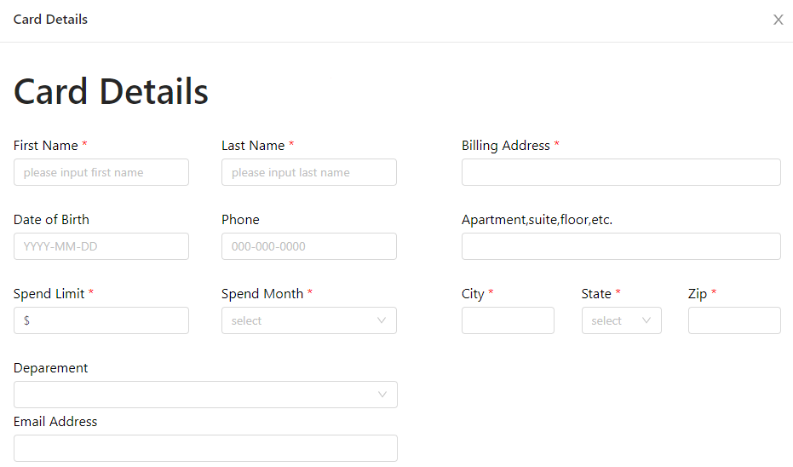Image resolution: width=793 pixels, height=467 pixels.
Task: Focus the Zip code input
Action: tap(733, 320)
